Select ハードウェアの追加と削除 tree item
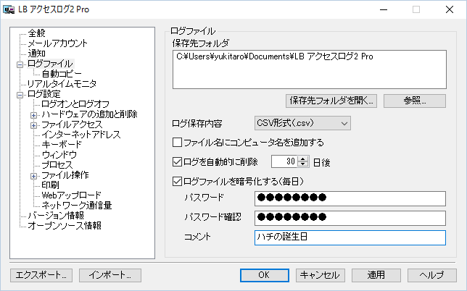Image resolution: width=467 pixels, height=291 pixels. click(89, 114)
